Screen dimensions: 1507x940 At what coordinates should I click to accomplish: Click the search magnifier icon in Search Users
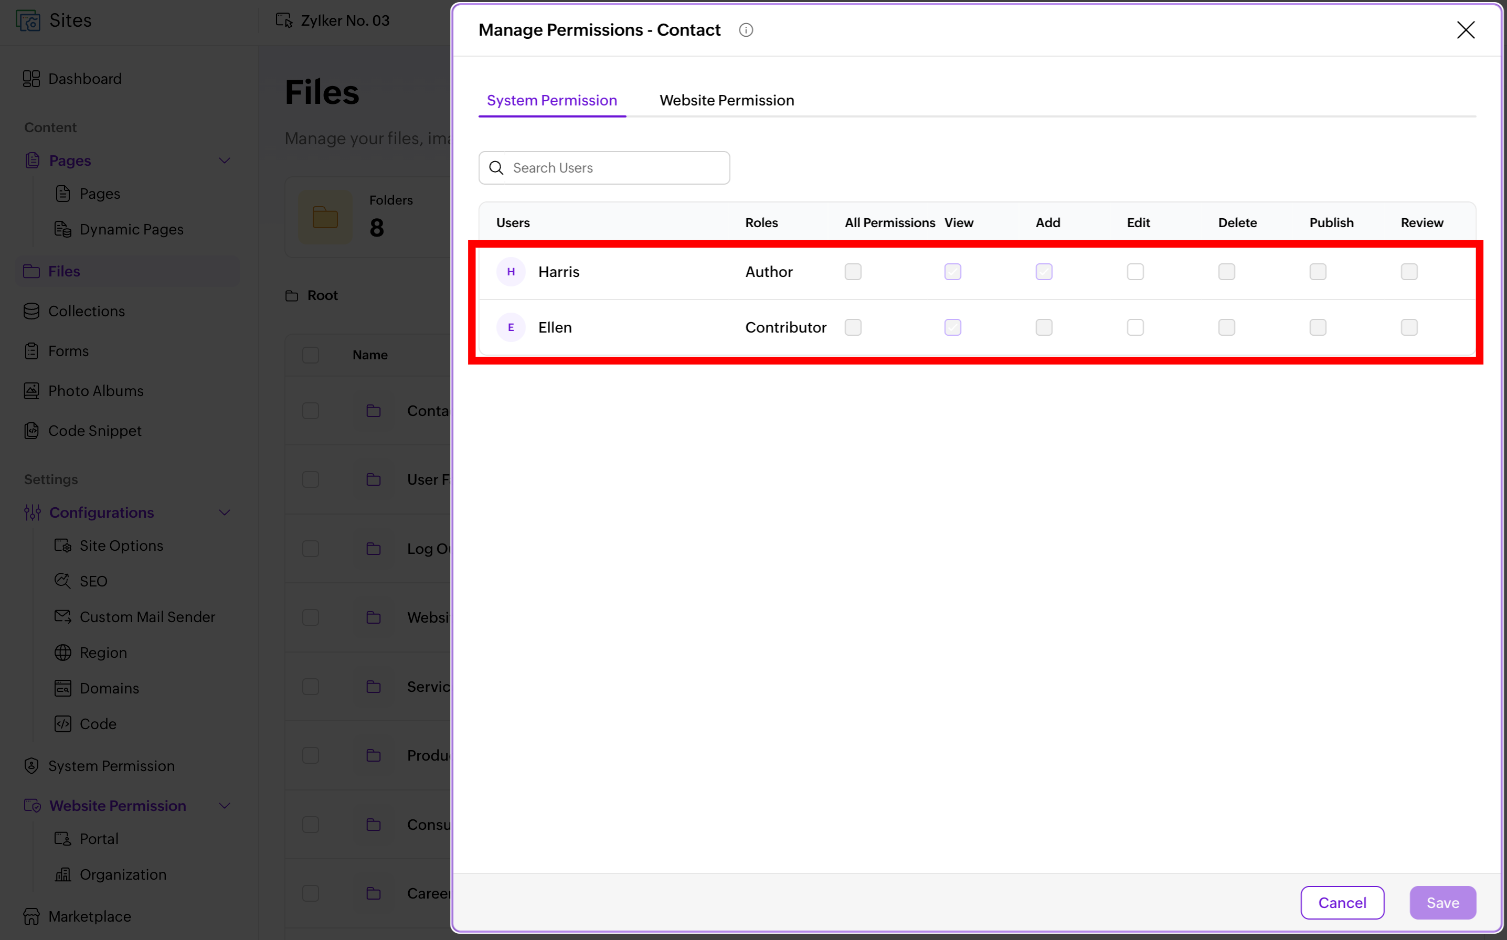pyautogui.click(x=495, y=168)
